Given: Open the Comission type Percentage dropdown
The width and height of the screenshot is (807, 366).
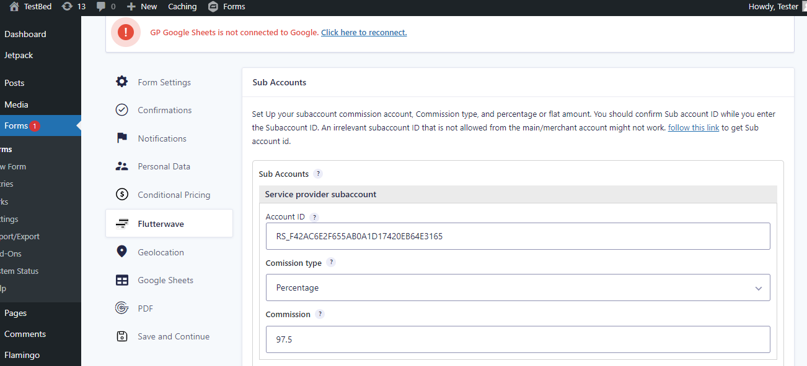Looking at the screenshot, I should pyautogui.click(x=518, y=287).
